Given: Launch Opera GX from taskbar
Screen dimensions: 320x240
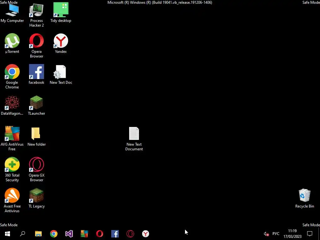Looking at the screenshot, I should click(130, 234).
